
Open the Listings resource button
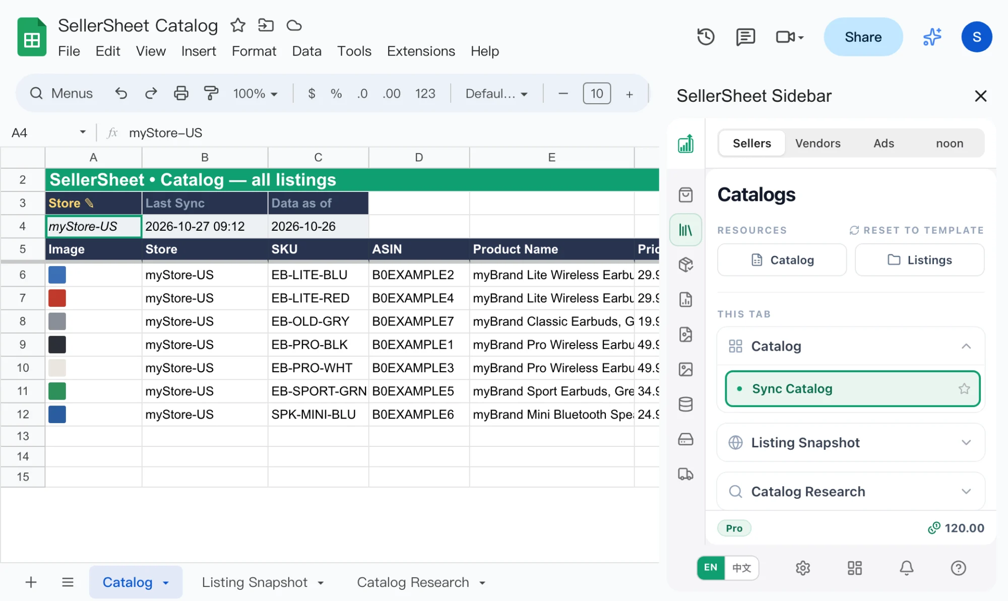[x=919, y=260]
